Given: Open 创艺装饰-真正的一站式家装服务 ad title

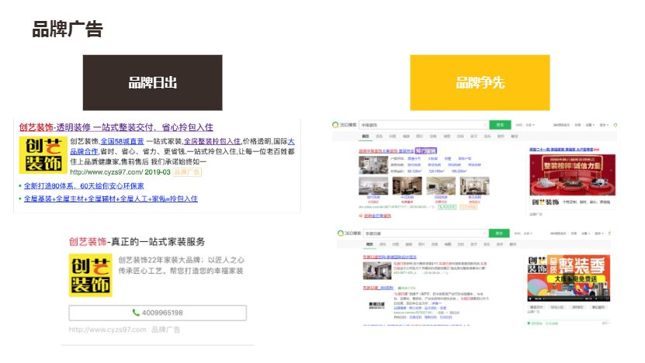Looking at the screenshot, I should (x=137, y=242).
